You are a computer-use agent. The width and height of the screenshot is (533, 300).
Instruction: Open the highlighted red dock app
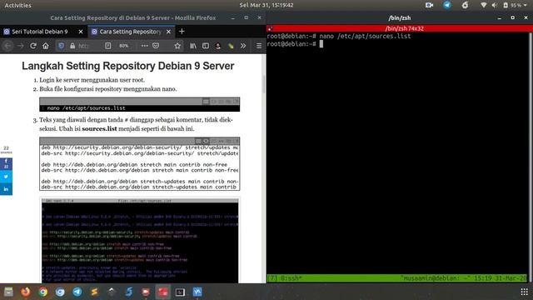pyautogui.click(x=163, y=292)
